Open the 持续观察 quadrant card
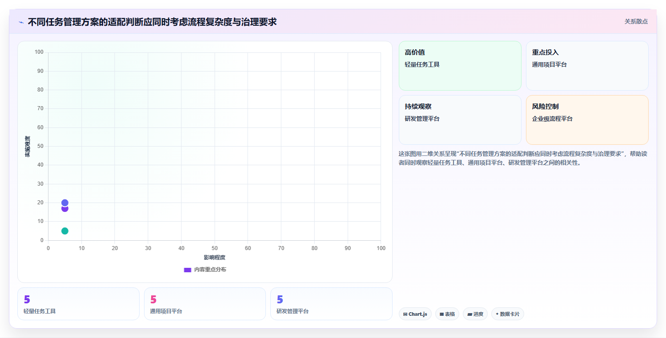The image size is (666, 338). click(x=460, y=120)
